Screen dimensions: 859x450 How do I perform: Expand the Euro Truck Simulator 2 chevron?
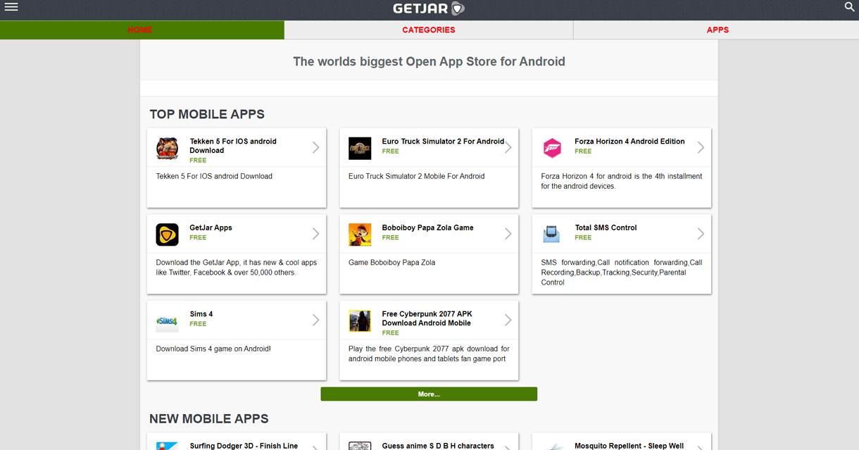(x=508, y=147)
